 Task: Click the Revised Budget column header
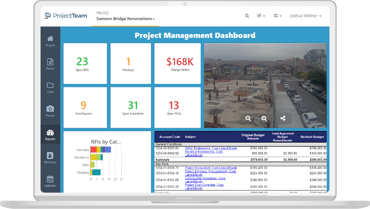click(312, 137)
